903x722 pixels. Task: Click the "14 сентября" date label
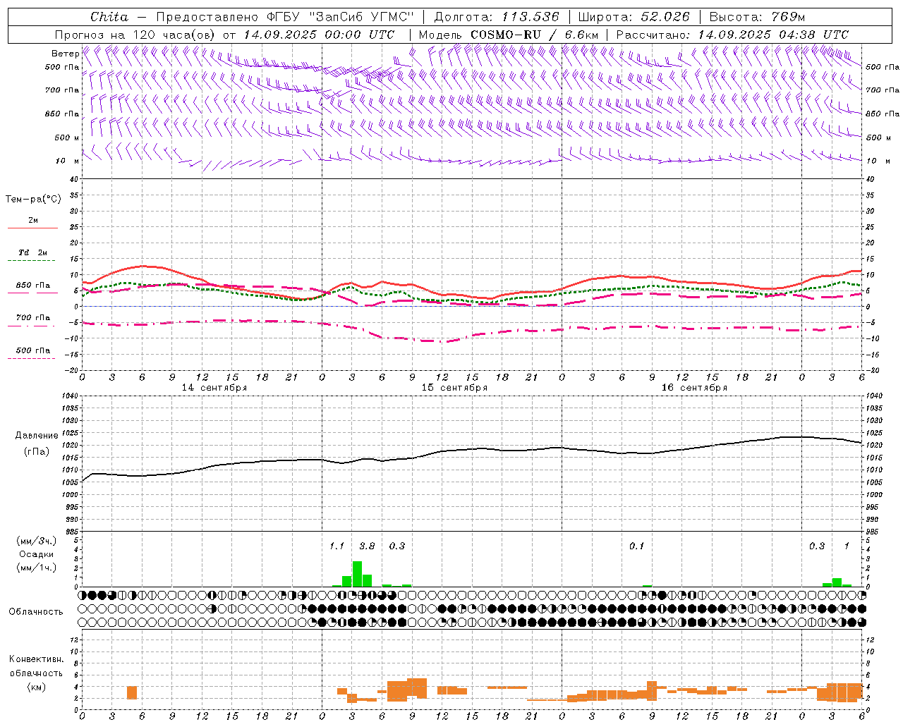click(x=214, y=388)
